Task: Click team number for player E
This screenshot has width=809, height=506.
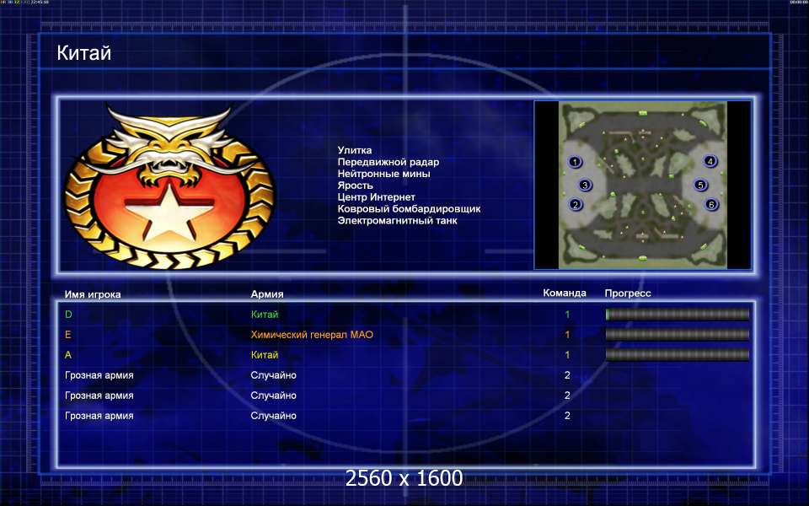Action: [567, 335]
